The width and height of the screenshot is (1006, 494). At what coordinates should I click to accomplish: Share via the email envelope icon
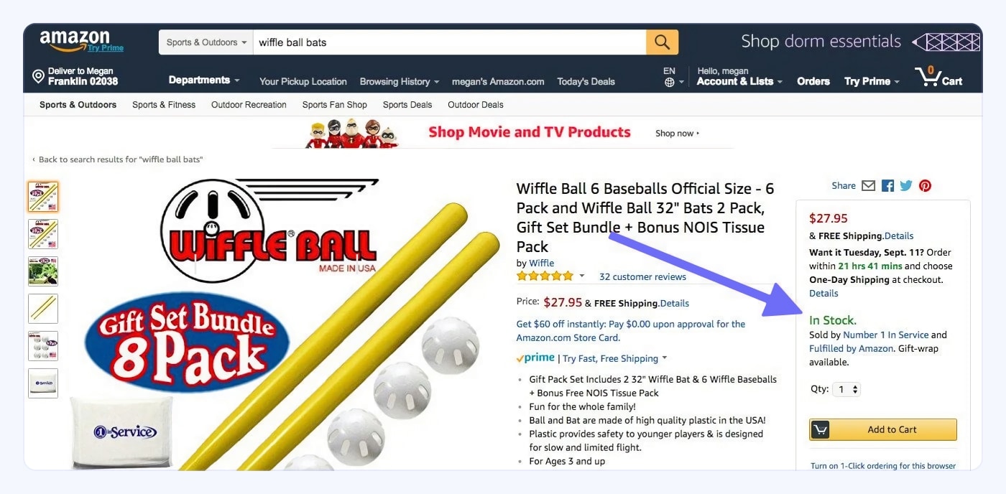[868, 186]
